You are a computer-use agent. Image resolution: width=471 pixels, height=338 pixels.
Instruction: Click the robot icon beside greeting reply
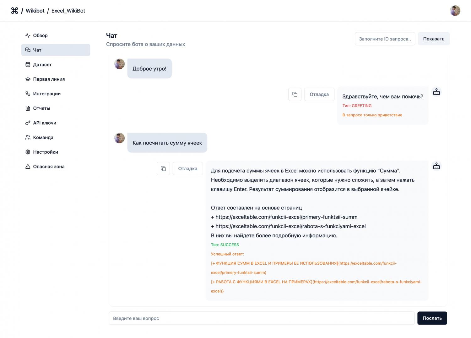[x=436, y=92]
